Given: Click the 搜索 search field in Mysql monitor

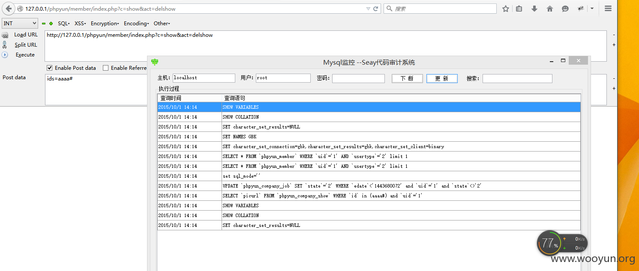Looking at the screenshot, I should [517, 78].
